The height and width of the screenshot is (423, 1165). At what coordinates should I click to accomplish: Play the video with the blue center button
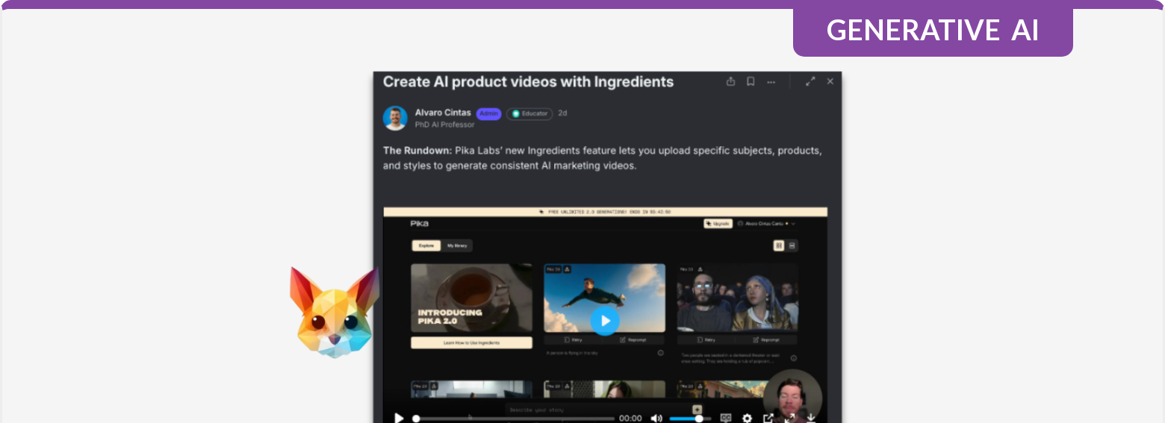605,321
